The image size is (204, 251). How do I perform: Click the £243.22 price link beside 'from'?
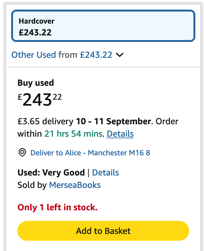(x=96, y=55)
